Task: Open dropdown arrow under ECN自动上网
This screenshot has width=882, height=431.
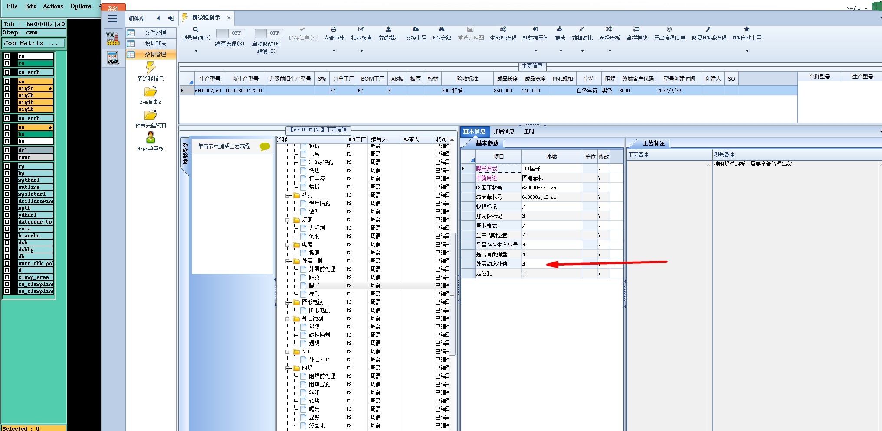Action: (x=747, y=51)
